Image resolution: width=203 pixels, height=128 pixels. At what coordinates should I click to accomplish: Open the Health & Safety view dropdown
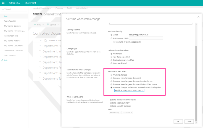129,90
